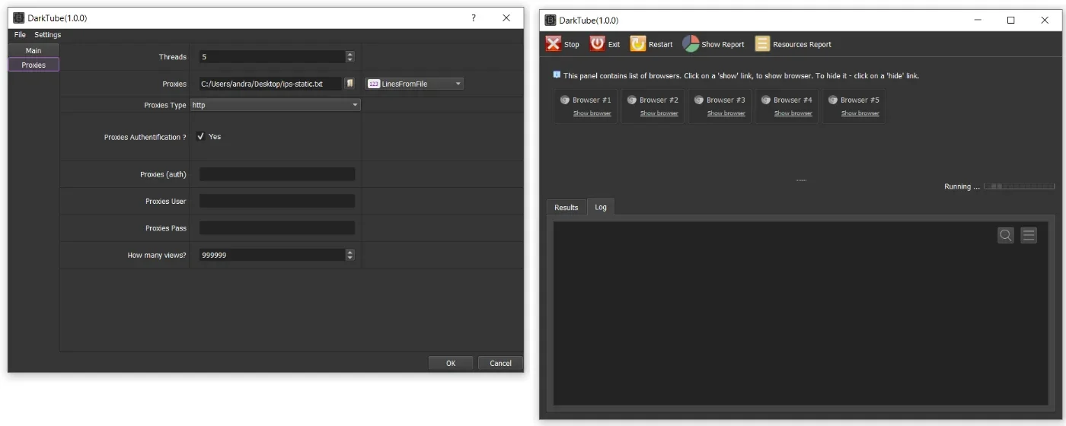Viewport: 1066px width, 426px height.
Task: Open the Show Report pie chart icon
Action: tap(691, 44)
